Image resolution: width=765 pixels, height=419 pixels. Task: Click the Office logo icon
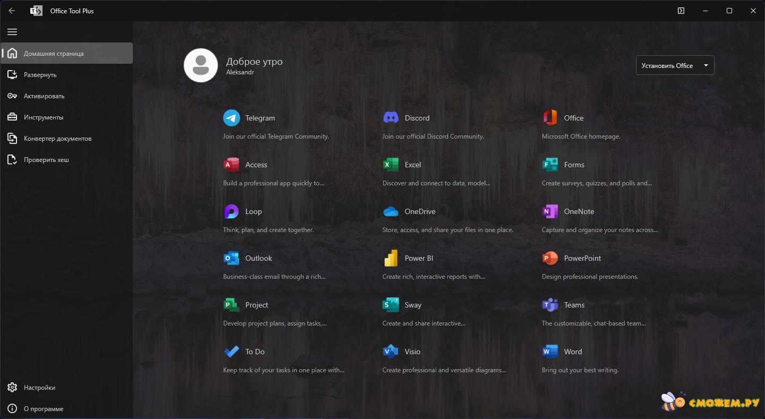click(550, 118)
